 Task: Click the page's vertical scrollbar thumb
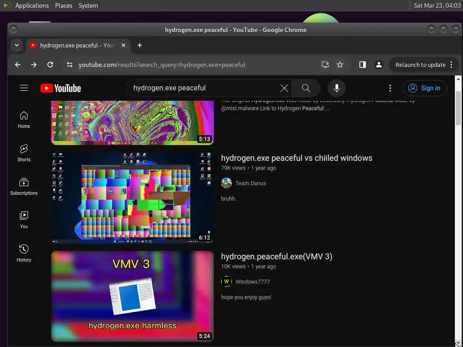pyautogui.click(x=458, y=108)
